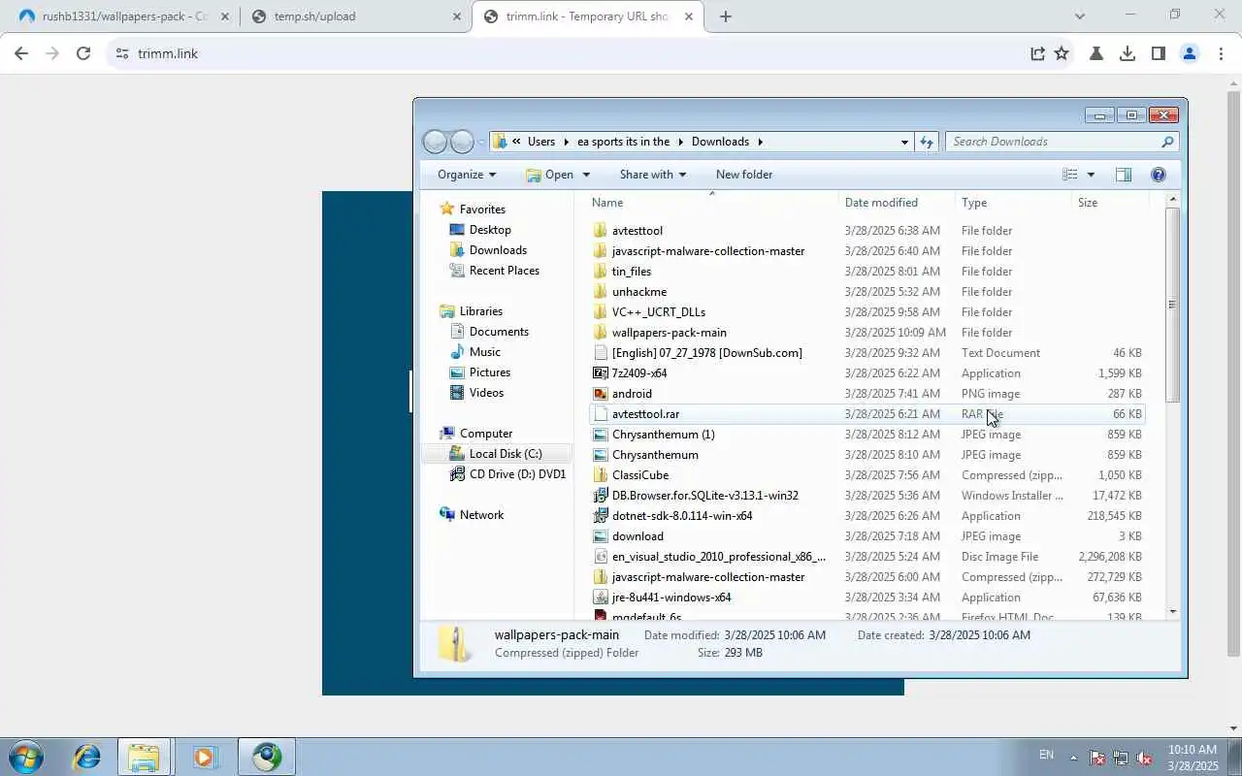Open the Documents library
The height and width of the screenshot is (776, 1242).
pyautogui.click(x=499, y=332)
